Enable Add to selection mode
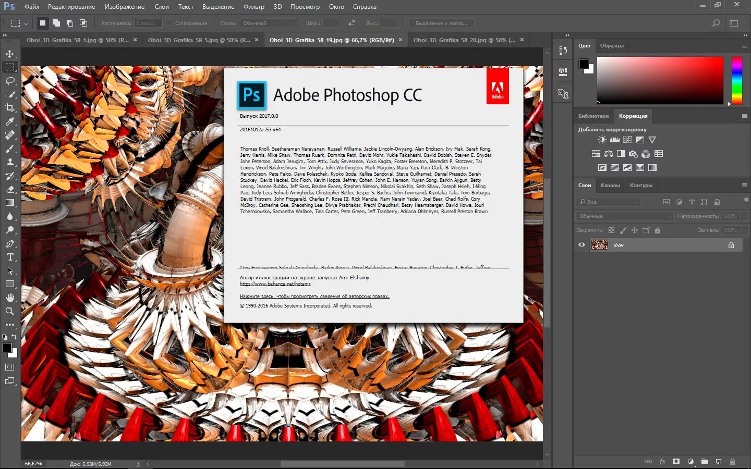This screenshot has height=469, width=751. pos(56,23)
